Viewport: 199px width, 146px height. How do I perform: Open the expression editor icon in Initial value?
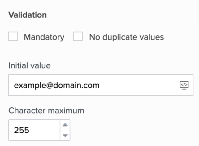(x=184, y=85)
